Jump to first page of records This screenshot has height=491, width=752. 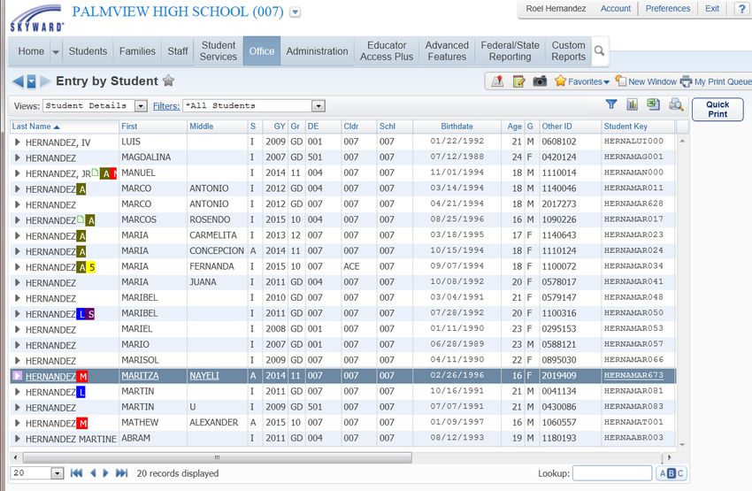tap(76, 473)
